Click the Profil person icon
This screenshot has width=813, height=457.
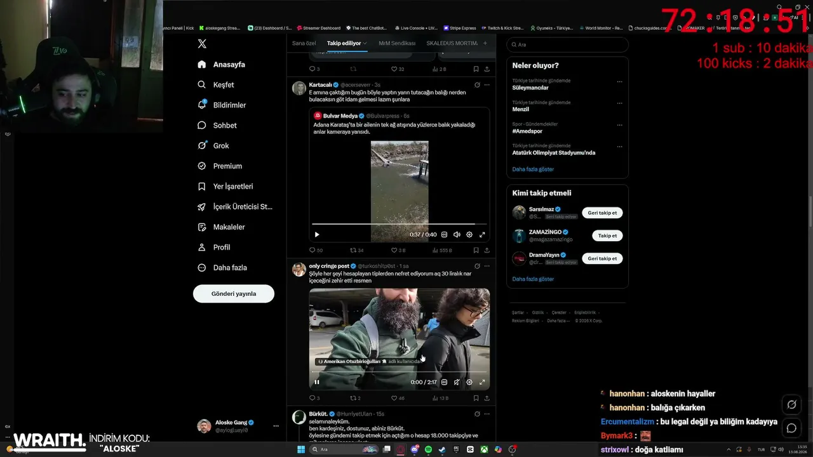202,248
